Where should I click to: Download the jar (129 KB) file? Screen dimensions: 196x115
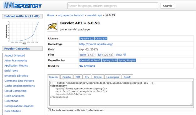(106, 55)
